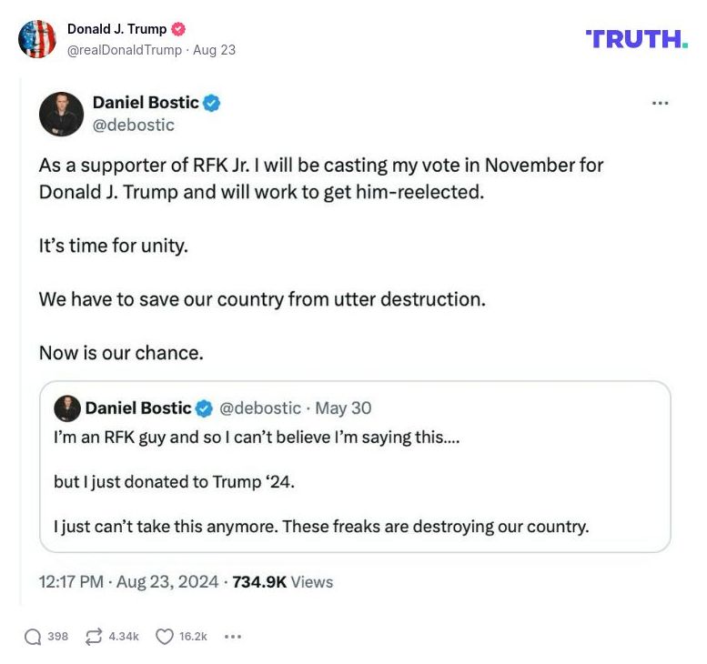The height and width of the screenshot is (664, 707).
Task: Click the 12:17 PM · Aug 23, 2024 timestamp
Action: [x=128, y=581]
